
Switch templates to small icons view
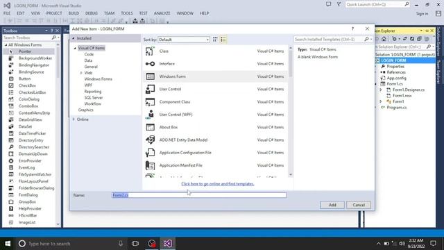pos(215,40)
